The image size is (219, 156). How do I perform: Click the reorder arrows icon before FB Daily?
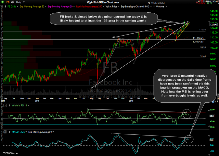click(5, 6)
